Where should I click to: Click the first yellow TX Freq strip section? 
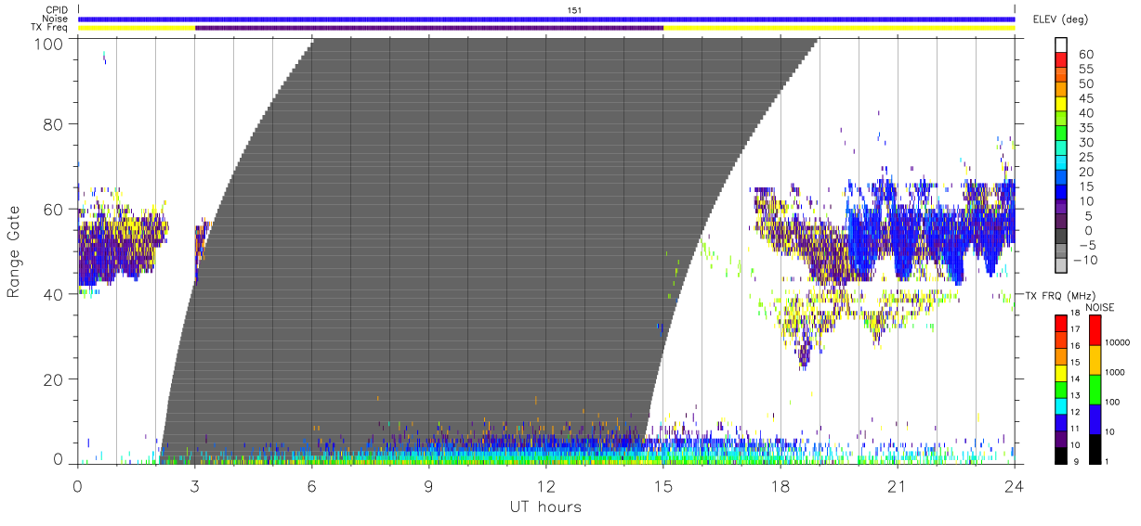click(137, 28)
